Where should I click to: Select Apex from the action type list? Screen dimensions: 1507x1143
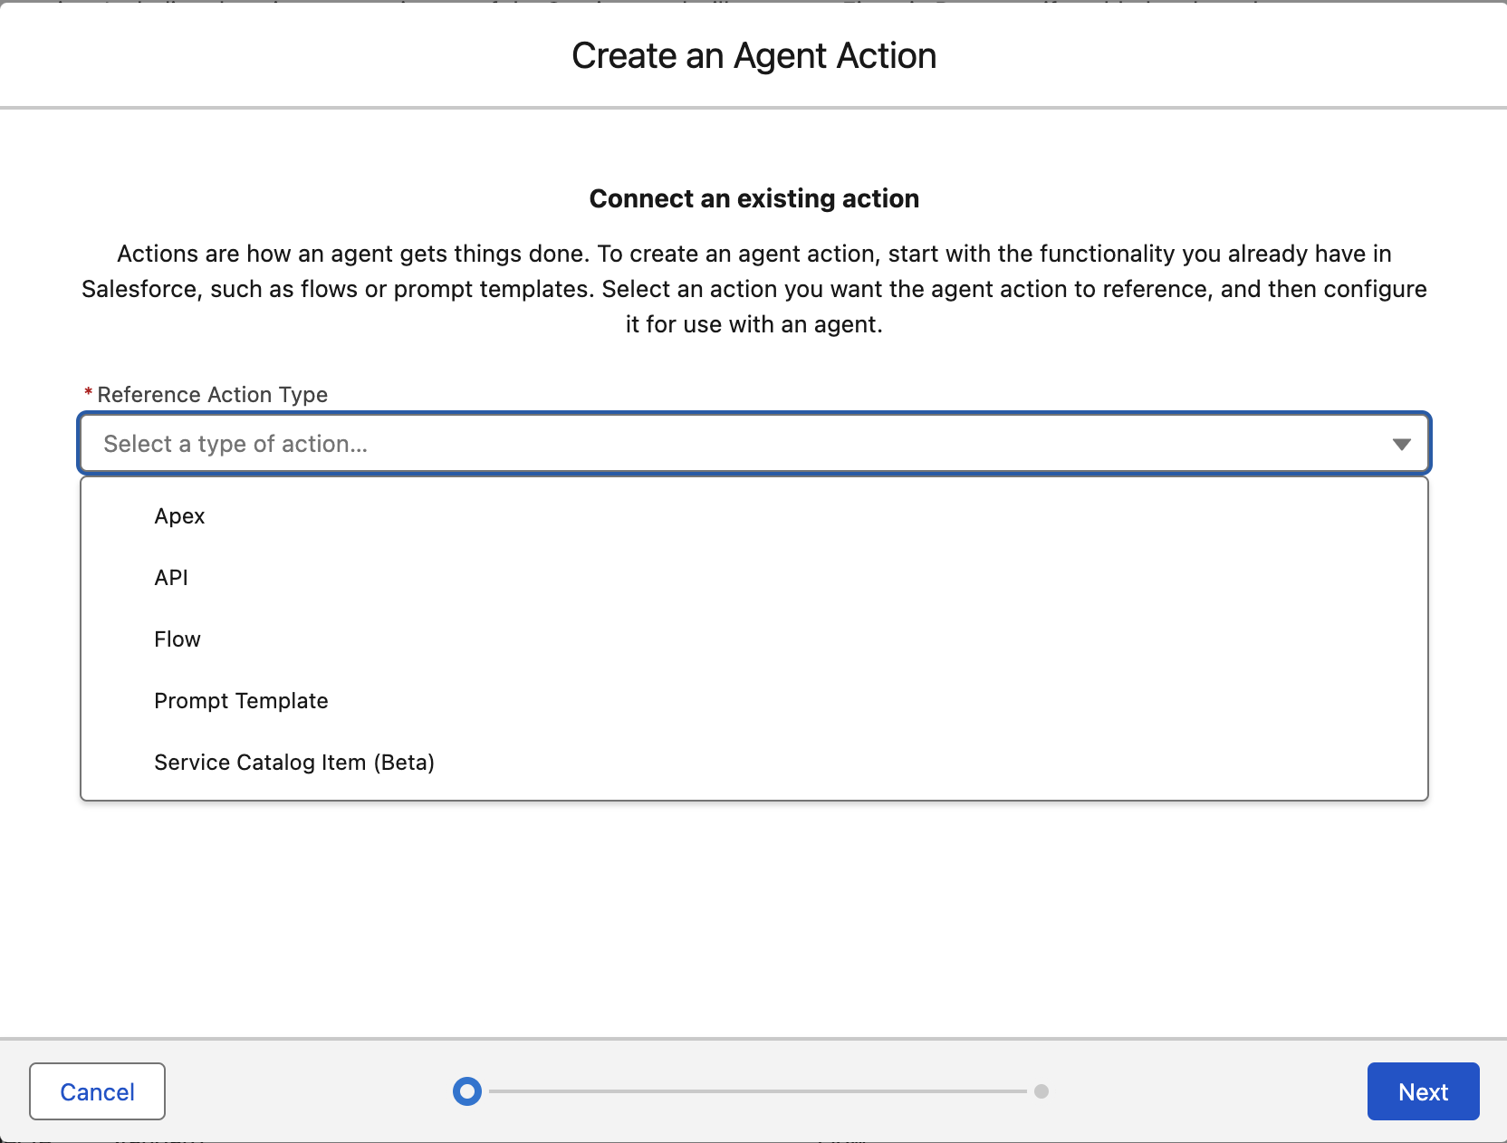pos(179,516)
